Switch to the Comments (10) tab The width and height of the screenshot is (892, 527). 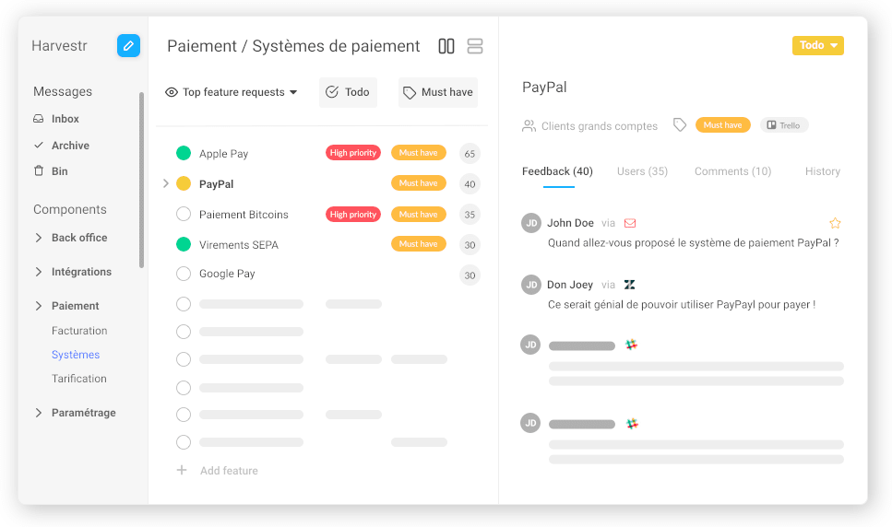[732, 171]
